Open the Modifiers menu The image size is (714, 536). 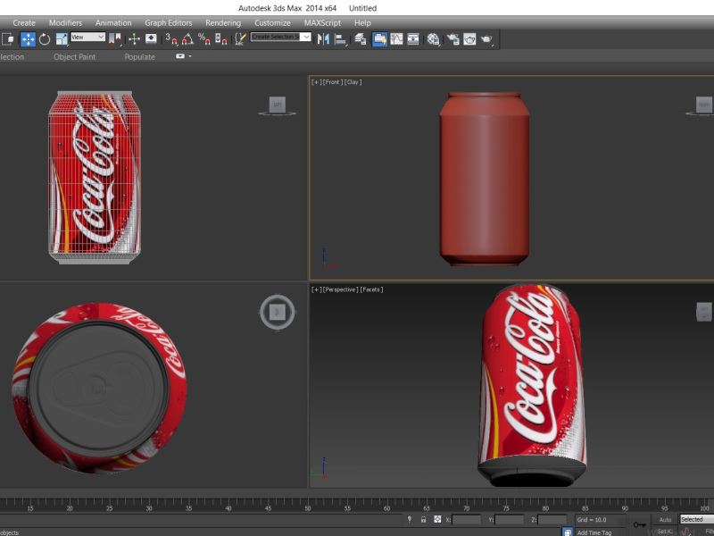point(65,22)
